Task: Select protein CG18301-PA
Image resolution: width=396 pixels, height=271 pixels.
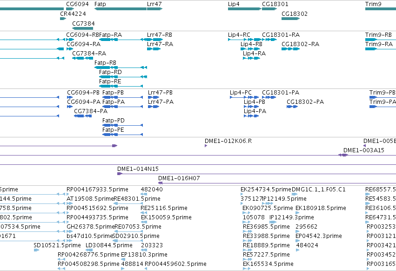Action: (x=268, y=97)
